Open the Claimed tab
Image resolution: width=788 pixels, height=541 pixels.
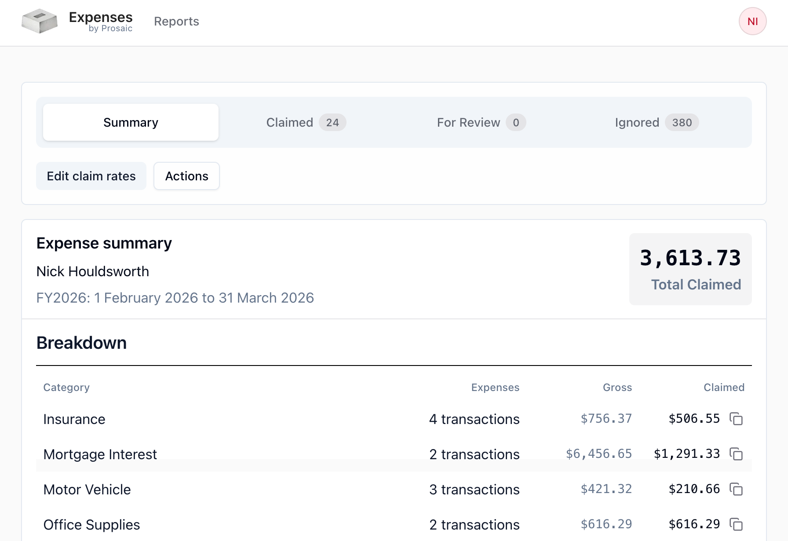306,122
